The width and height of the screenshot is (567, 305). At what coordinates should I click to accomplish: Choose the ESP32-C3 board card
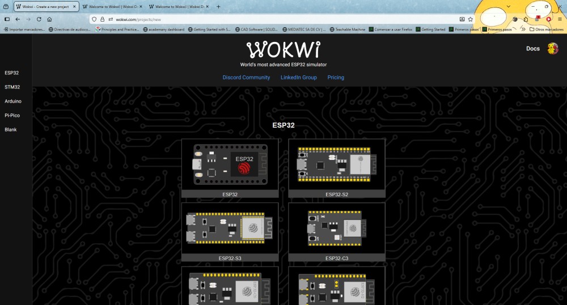click(337, 232)
